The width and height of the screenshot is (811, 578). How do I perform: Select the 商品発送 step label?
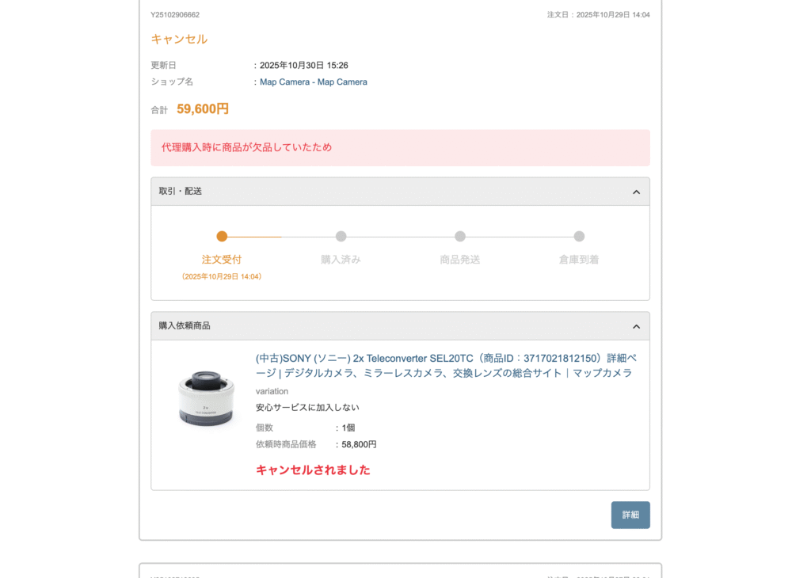[460, 259]
